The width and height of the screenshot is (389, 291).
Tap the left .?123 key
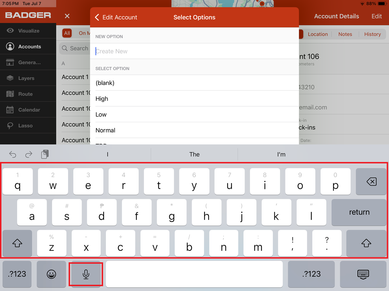point(17,274)
